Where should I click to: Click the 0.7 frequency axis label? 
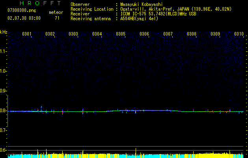(x=3, y=130)
